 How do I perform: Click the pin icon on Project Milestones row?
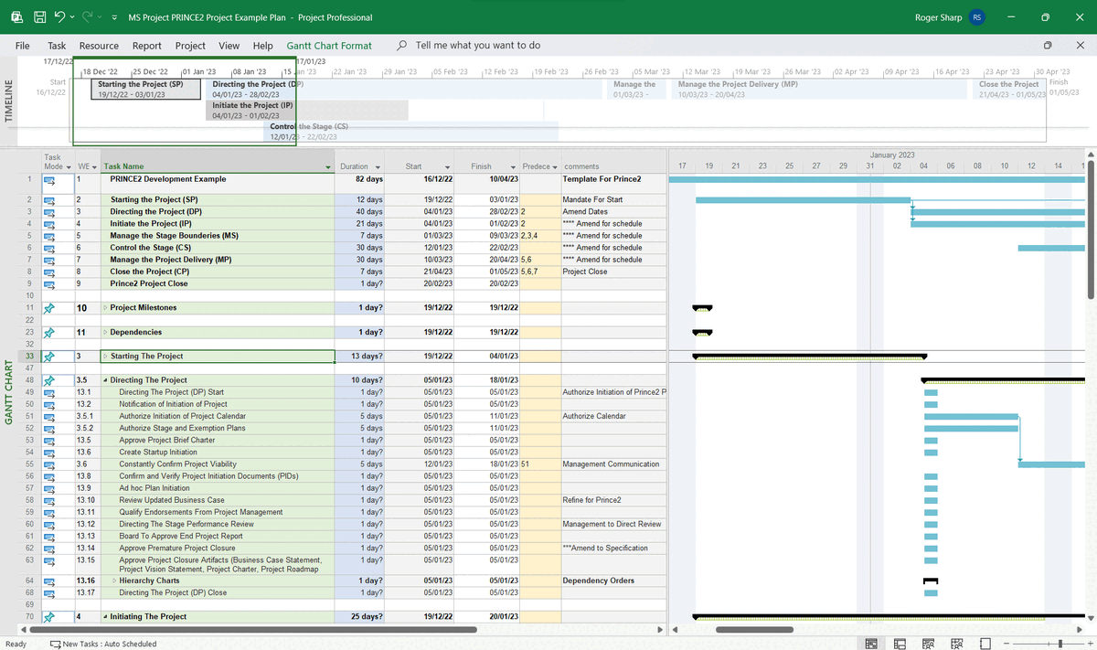48,307
